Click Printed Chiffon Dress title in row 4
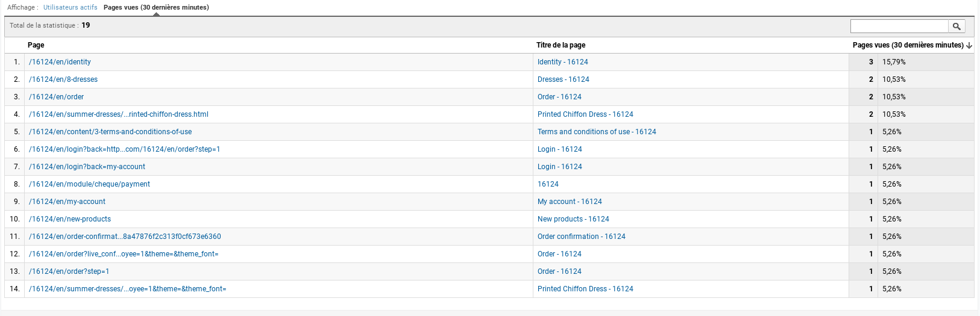 (585, 114)
